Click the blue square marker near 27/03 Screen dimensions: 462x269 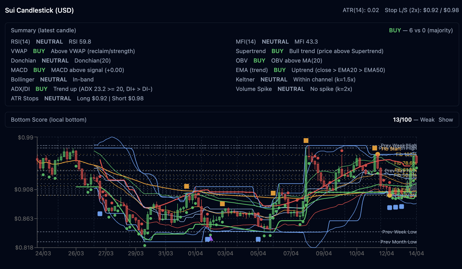coord(100,214)
